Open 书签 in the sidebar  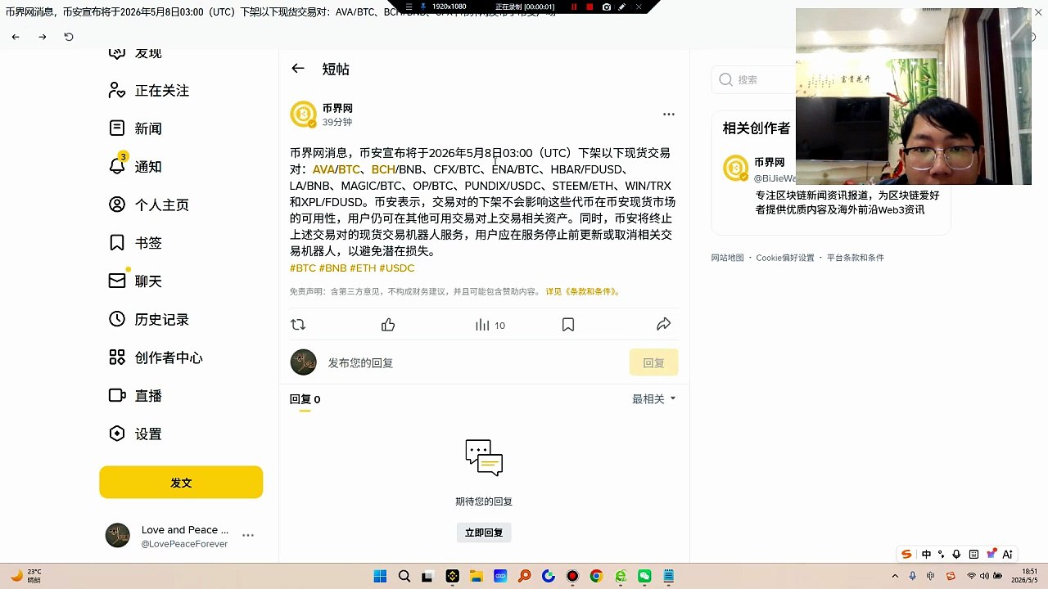[x=136, y=243]
